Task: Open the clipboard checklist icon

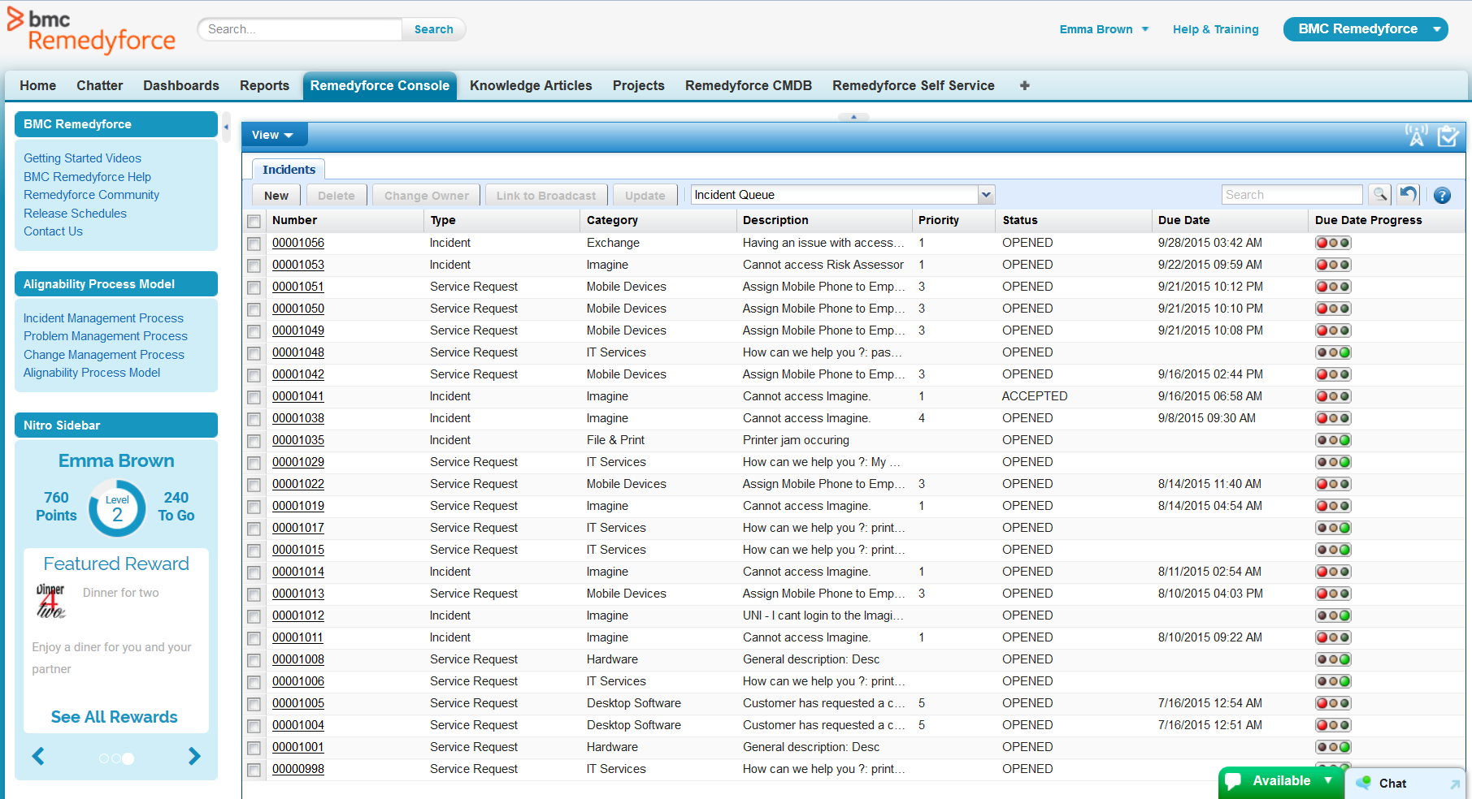Action: pos(1448,136)
